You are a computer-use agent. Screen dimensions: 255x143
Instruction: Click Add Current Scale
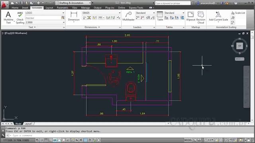[218, 16]
